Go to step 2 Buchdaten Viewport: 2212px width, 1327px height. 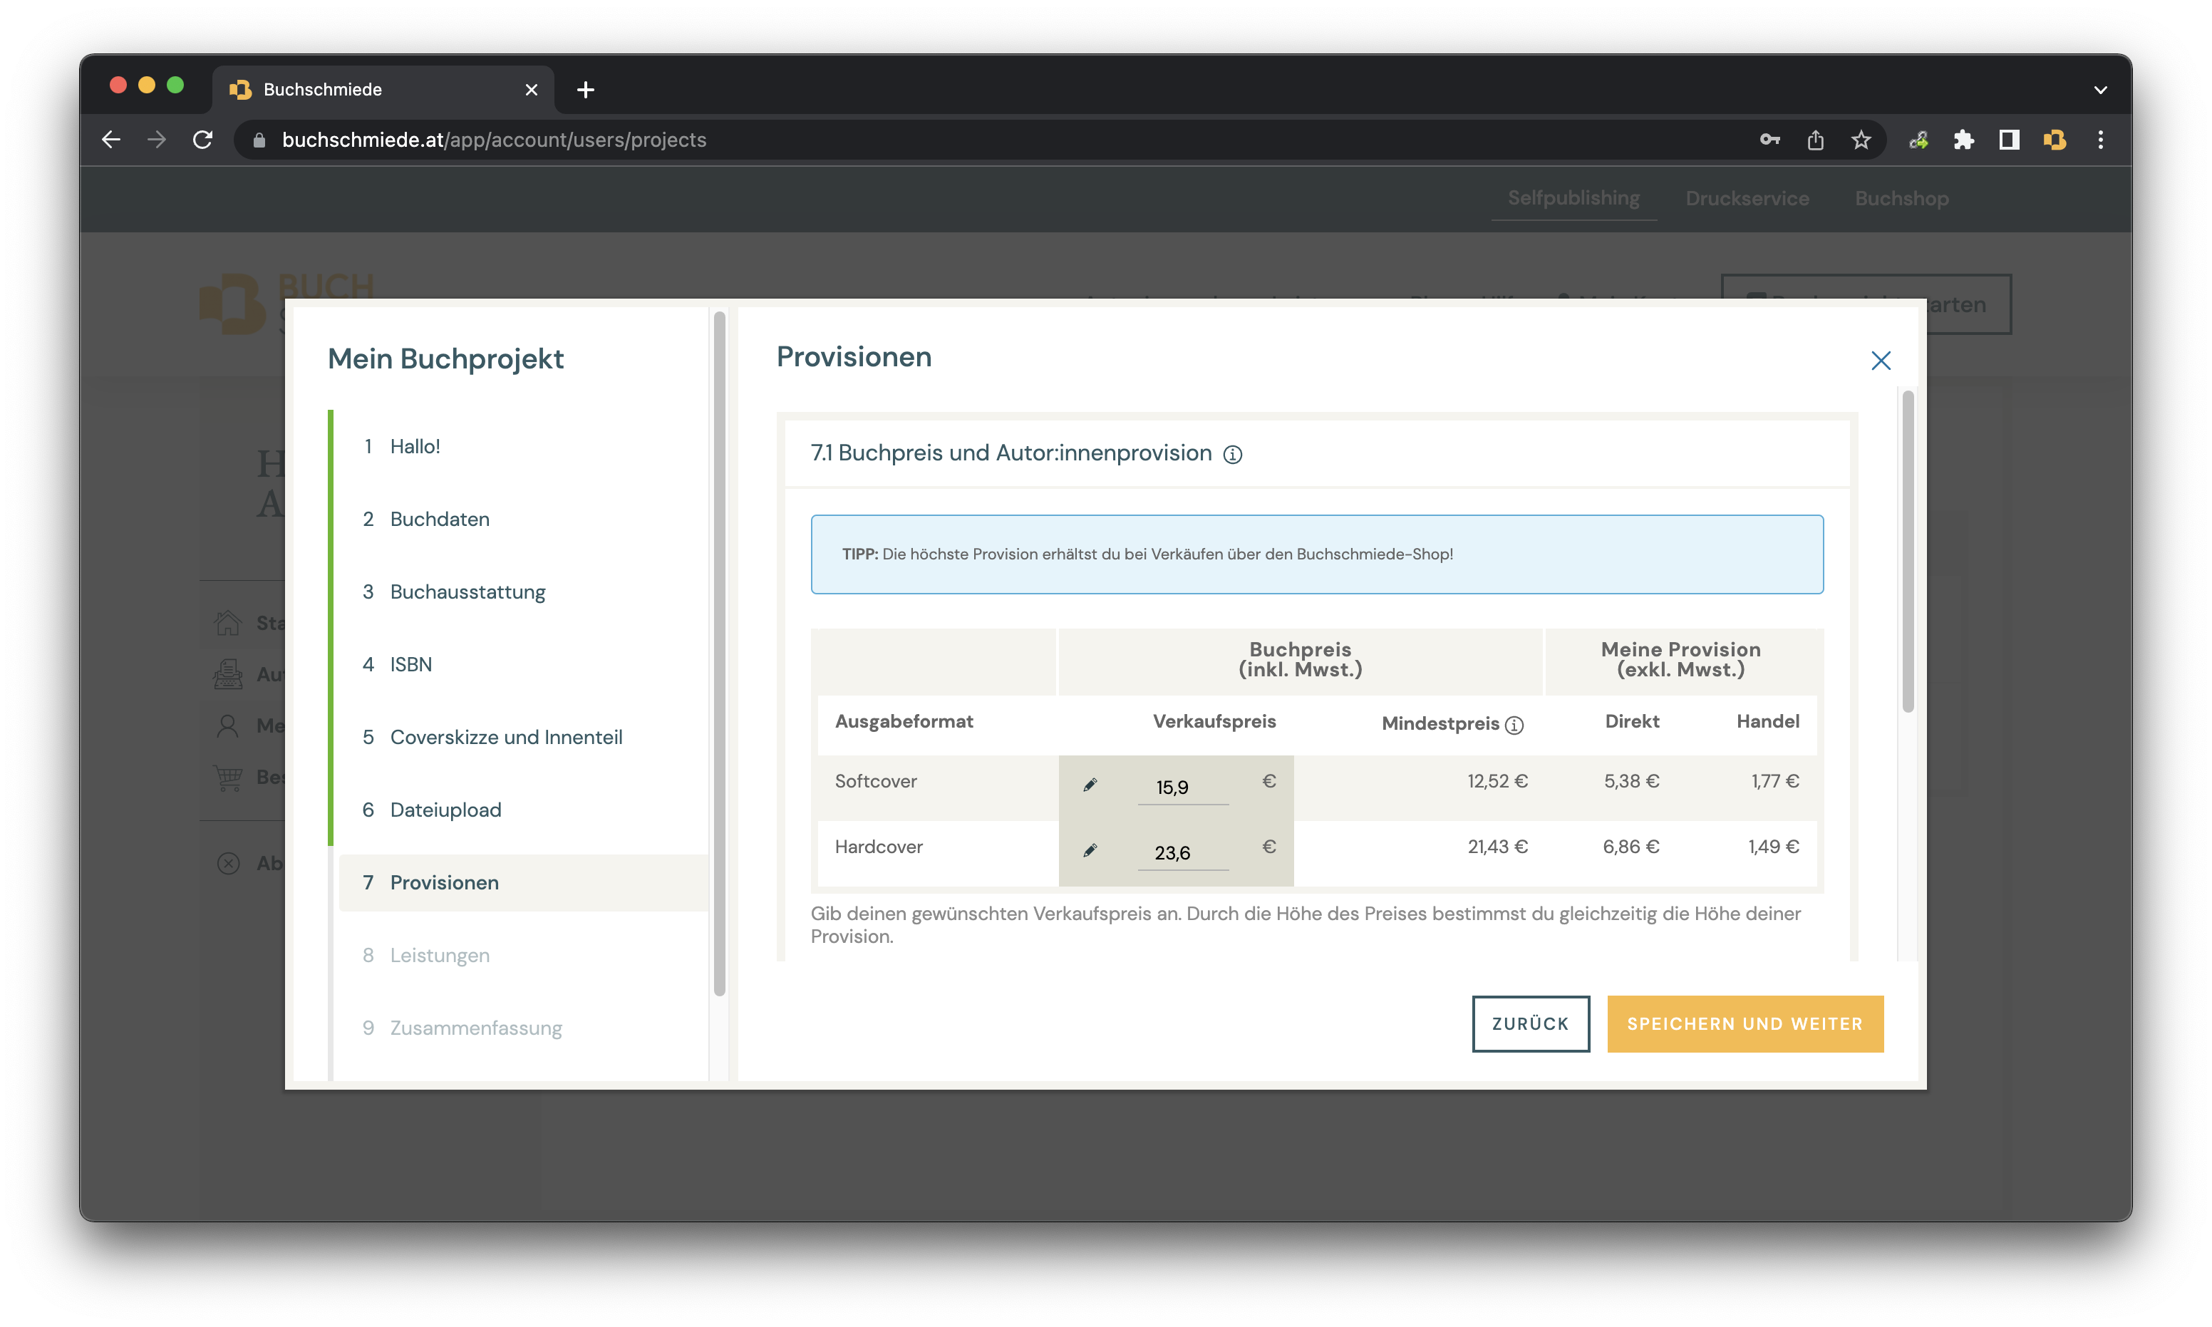pyautogui.click(x=439, y=519)
